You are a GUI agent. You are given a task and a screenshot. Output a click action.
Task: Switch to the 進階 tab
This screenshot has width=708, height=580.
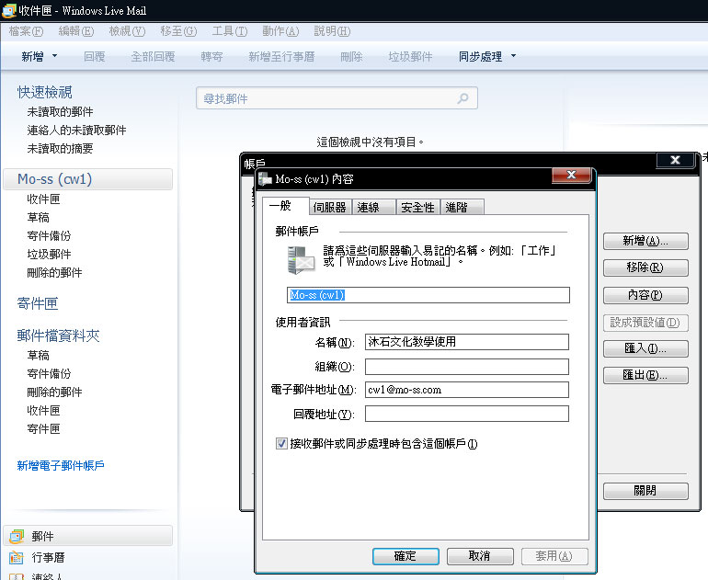[461, 207]
